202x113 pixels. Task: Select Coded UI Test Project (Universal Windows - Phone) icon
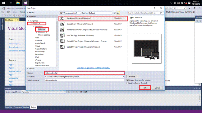point(62,41)
